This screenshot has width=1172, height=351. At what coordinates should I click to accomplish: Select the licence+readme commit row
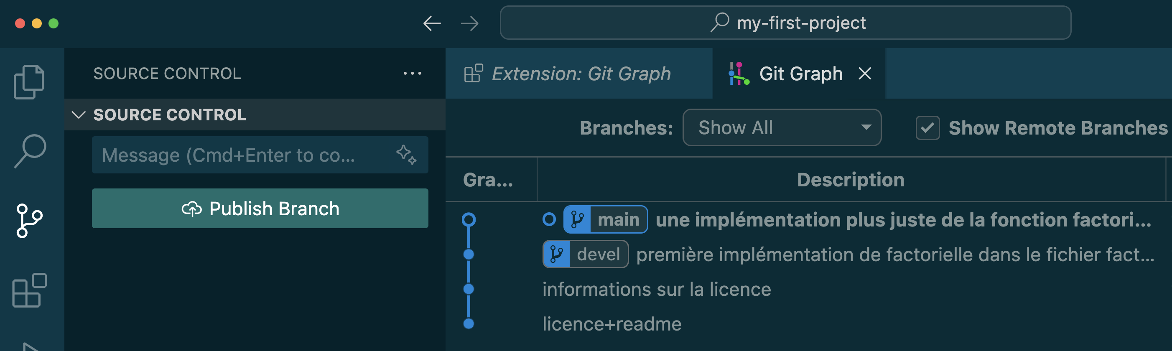pyautogui.click(x=611, y=324)
